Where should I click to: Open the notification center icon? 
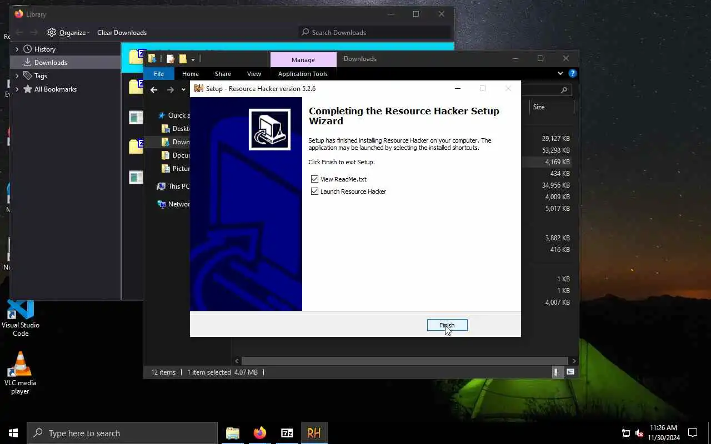click(x=693, y=433)
